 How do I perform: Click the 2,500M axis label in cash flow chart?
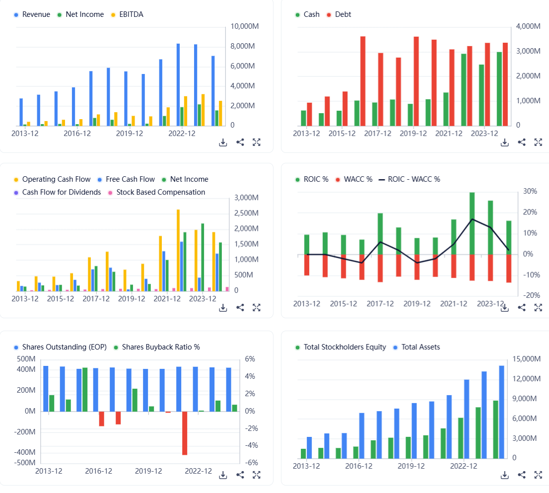[x=247, y=213]
